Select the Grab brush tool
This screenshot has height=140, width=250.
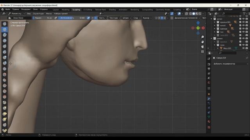point(5,108)
